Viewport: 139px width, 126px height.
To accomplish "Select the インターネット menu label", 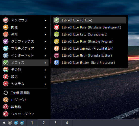I will (x=22, y=55).
